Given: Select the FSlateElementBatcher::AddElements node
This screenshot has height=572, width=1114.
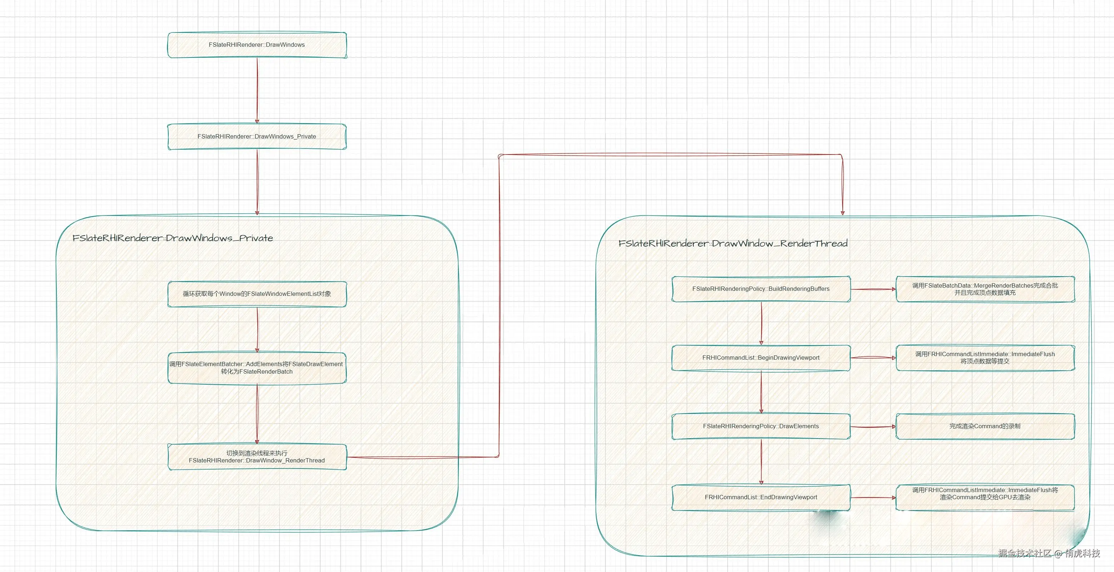Looking at the screenshot, I should pyautogui.click(x=257, y=368).
